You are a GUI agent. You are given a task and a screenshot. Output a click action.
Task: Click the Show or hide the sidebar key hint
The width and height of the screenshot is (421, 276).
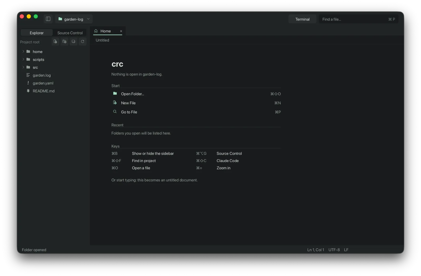[x=153, y=154]
